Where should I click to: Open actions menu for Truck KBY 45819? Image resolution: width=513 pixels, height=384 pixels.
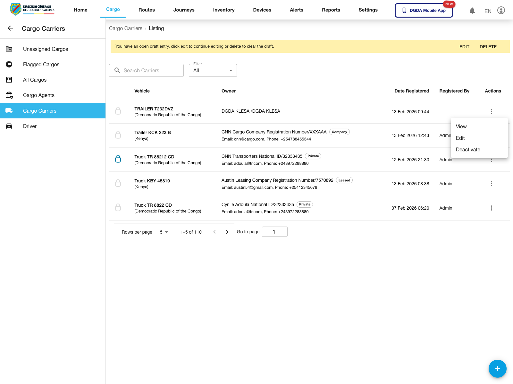point(491,184)
